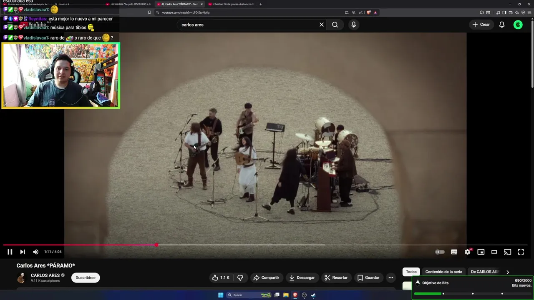Open Brave browser taskbar icon
Screen dimensions: 534x300
click(295, 295)
